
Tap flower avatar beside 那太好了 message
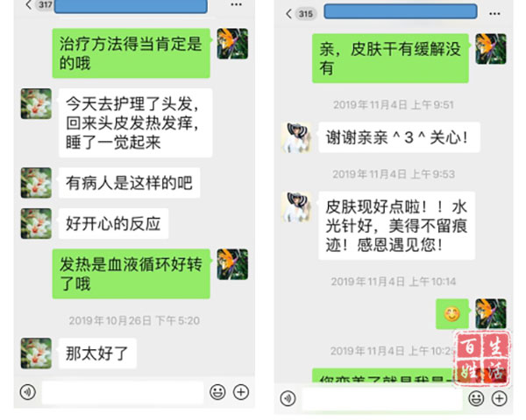click(x=36, y=353)
